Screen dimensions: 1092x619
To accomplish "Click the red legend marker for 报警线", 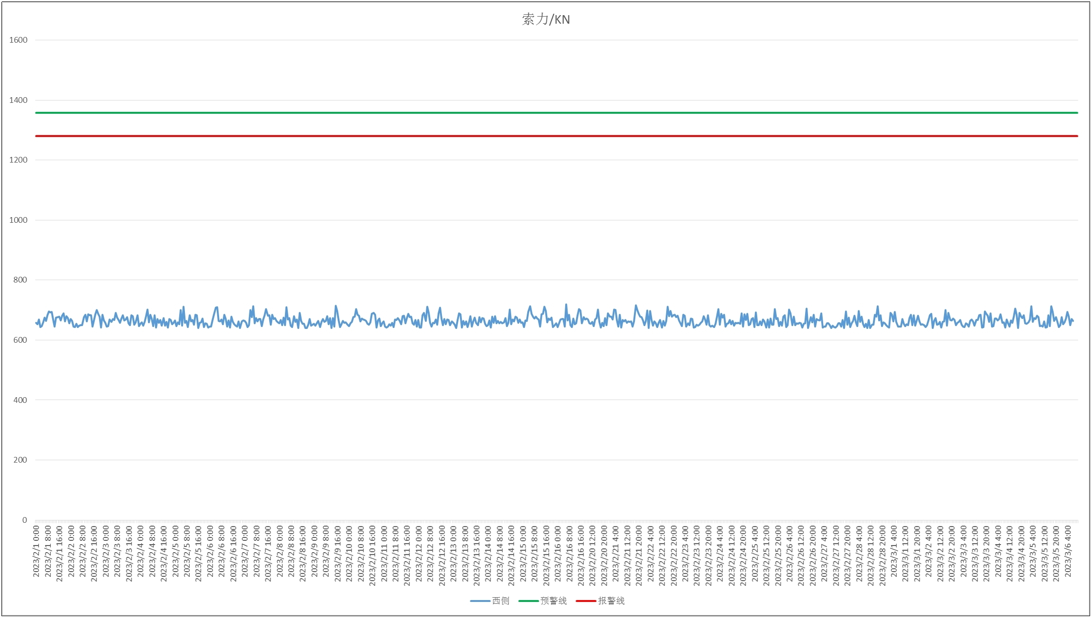I will pos(586,601).
